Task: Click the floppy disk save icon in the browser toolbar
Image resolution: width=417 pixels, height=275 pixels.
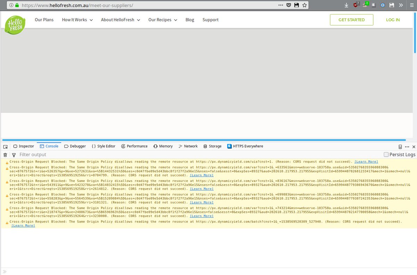Action: coord(392,5)
